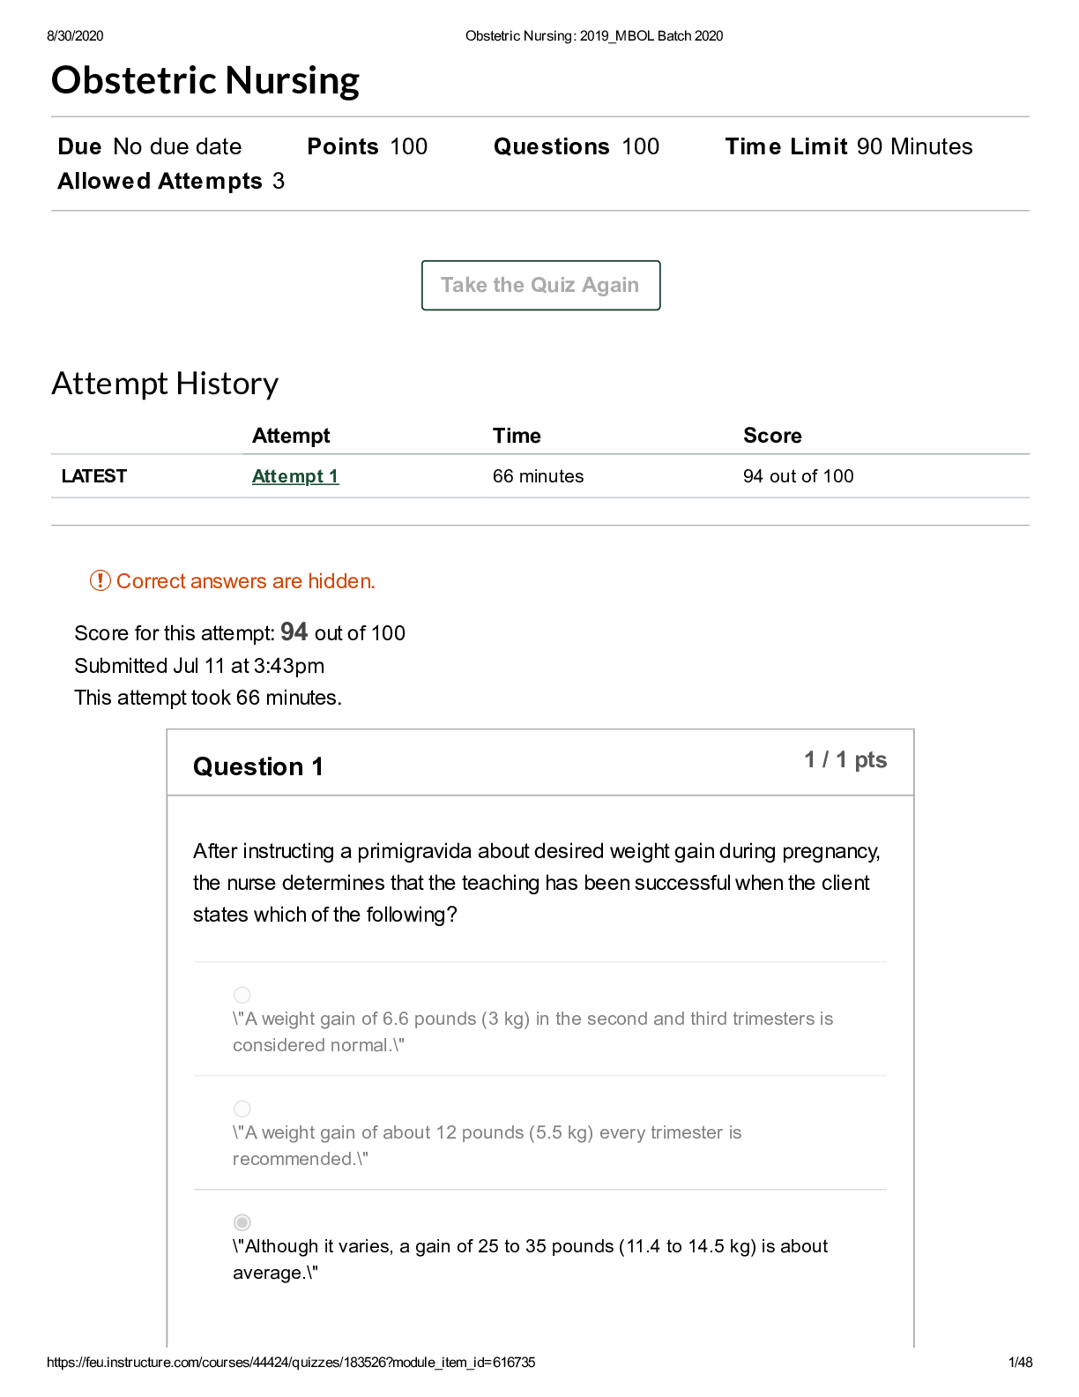
Task: Click the 1/48 page number in the footer
Action: pyautogui.click(x=1020, y=1363)
